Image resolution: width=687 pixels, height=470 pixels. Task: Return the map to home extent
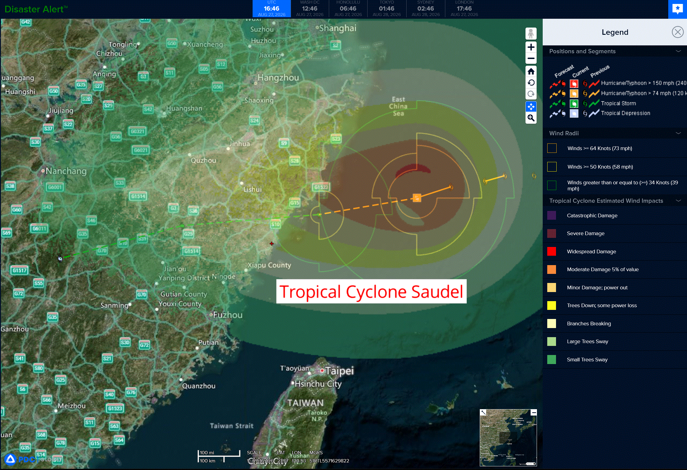point(531,71)
